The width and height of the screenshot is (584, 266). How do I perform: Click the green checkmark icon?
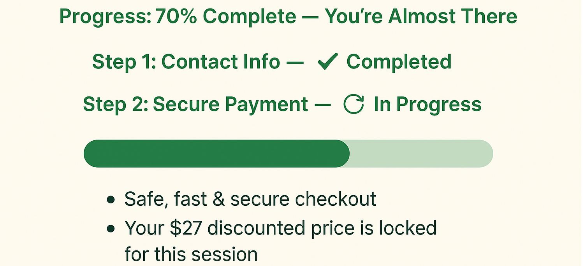327,62
